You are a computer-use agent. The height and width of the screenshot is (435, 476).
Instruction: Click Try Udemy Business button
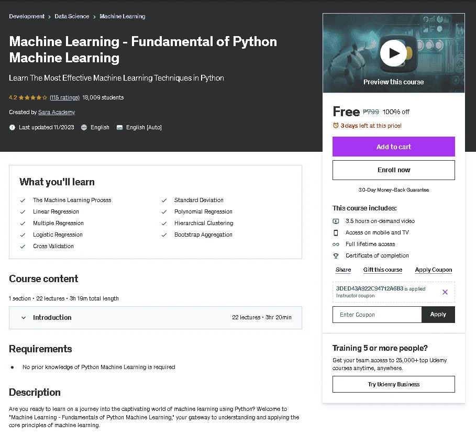393,384
